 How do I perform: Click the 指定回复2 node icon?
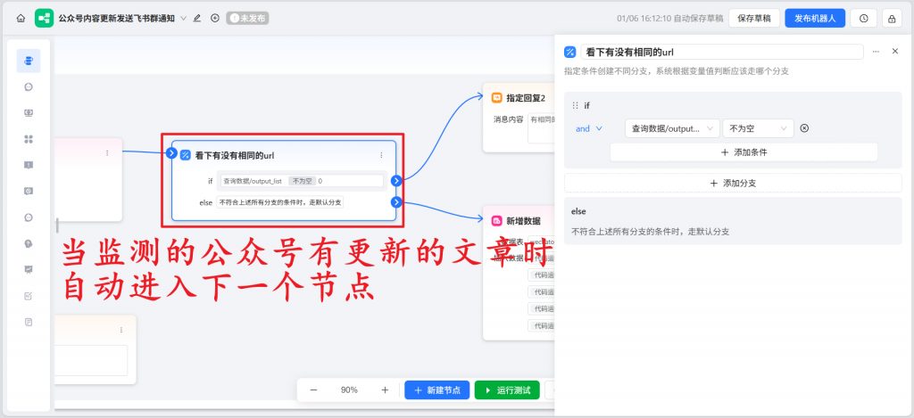click(x=497, y=97)
